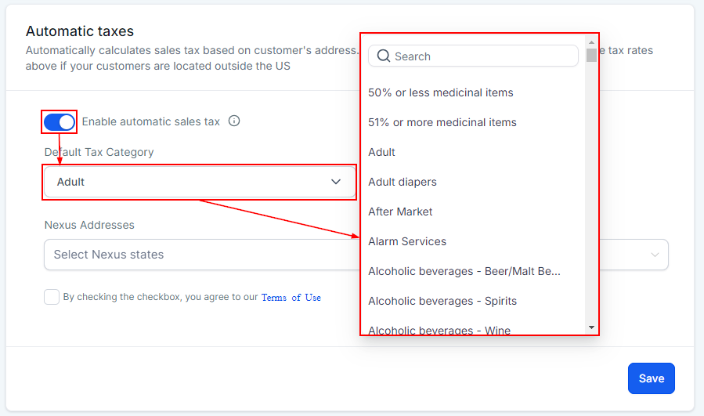Click the search magnifier icon in dropdown
Viewport: 704px width, 416px height.
point(384,56)
